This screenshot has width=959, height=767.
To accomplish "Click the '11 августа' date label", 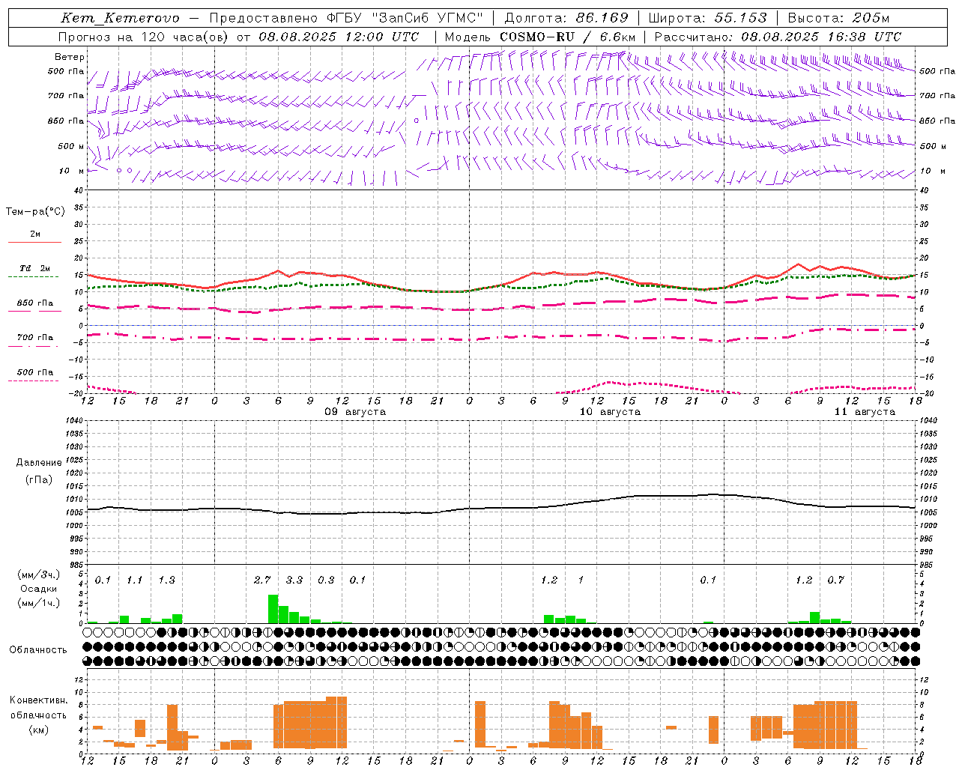I will tap(865, 412).
